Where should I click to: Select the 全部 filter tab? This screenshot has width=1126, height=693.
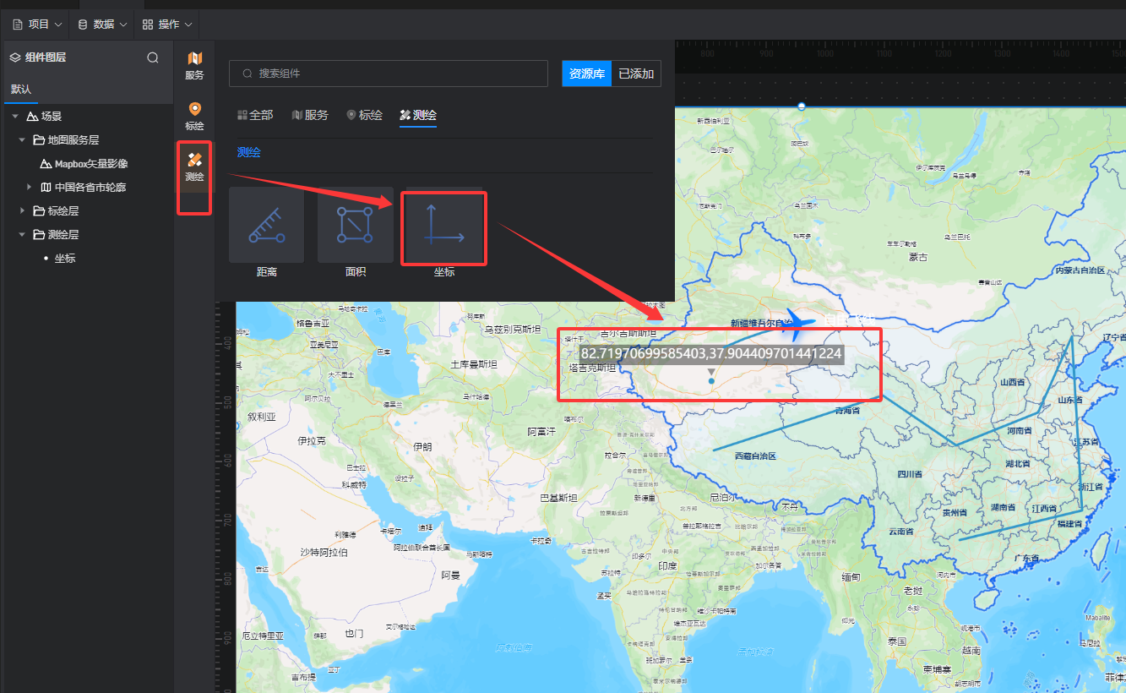tap(255, 115)
